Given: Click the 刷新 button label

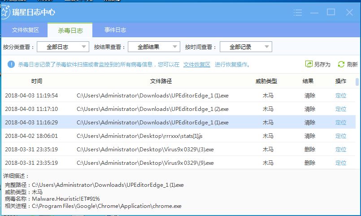Looking at the screenshot, I should click(352, 64).
